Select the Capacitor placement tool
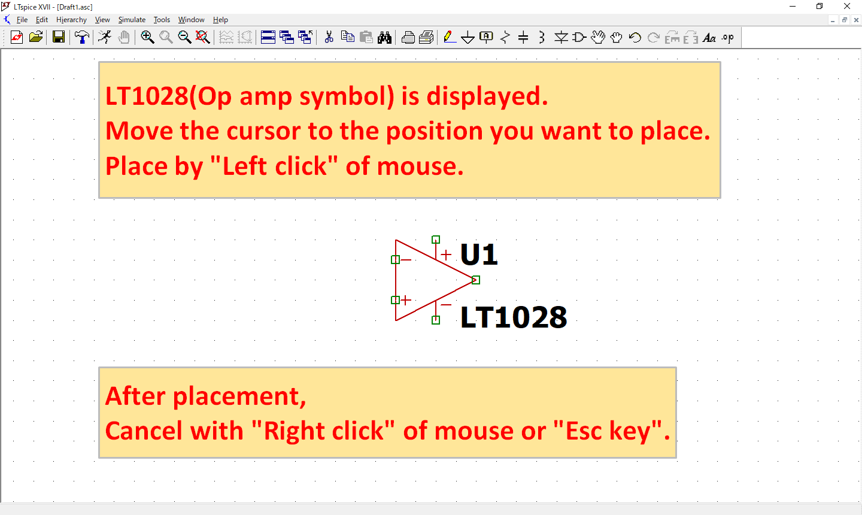Screen dimensions: 862x515 523,37
